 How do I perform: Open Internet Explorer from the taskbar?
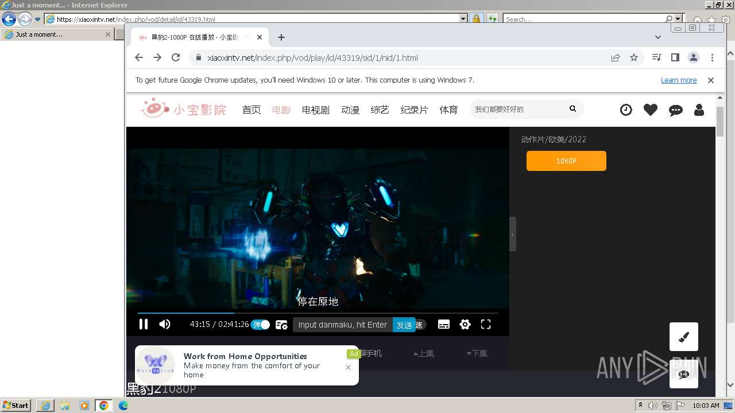click(45, 406)
